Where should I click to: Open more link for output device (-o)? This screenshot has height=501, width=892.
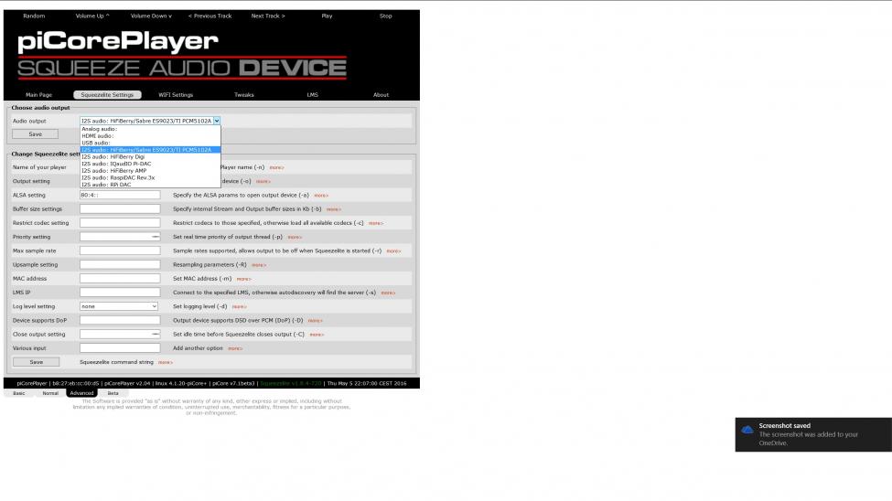(263, 181)
